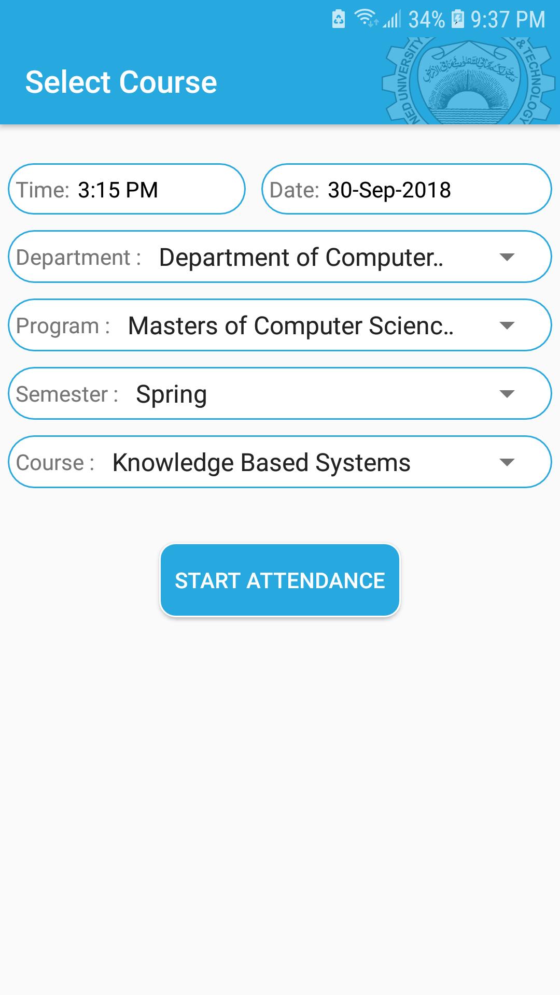560x995 pixels.
Task: Tap the "Department :" field label
Action: 79,258
